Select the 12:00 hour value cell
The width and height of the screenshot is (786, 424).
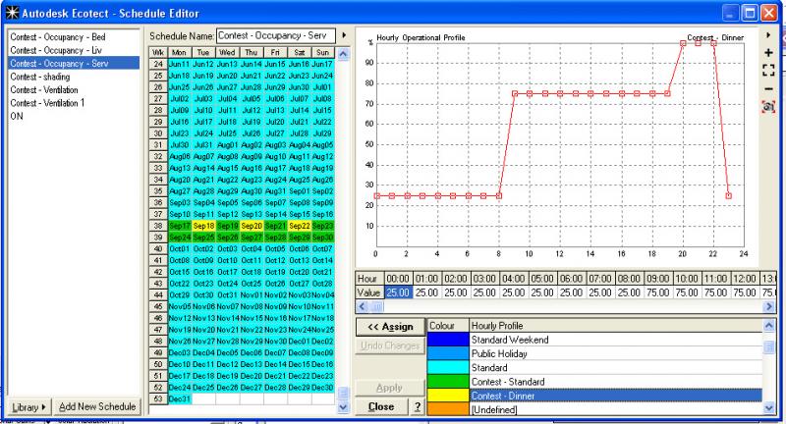[745, 292]
